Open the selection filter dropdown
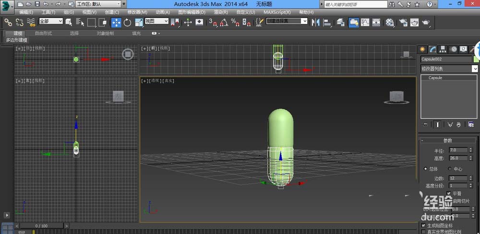Image resolution: width=480 pixels, height=234 pixels. pyautogui.click(x=51, y=21)
